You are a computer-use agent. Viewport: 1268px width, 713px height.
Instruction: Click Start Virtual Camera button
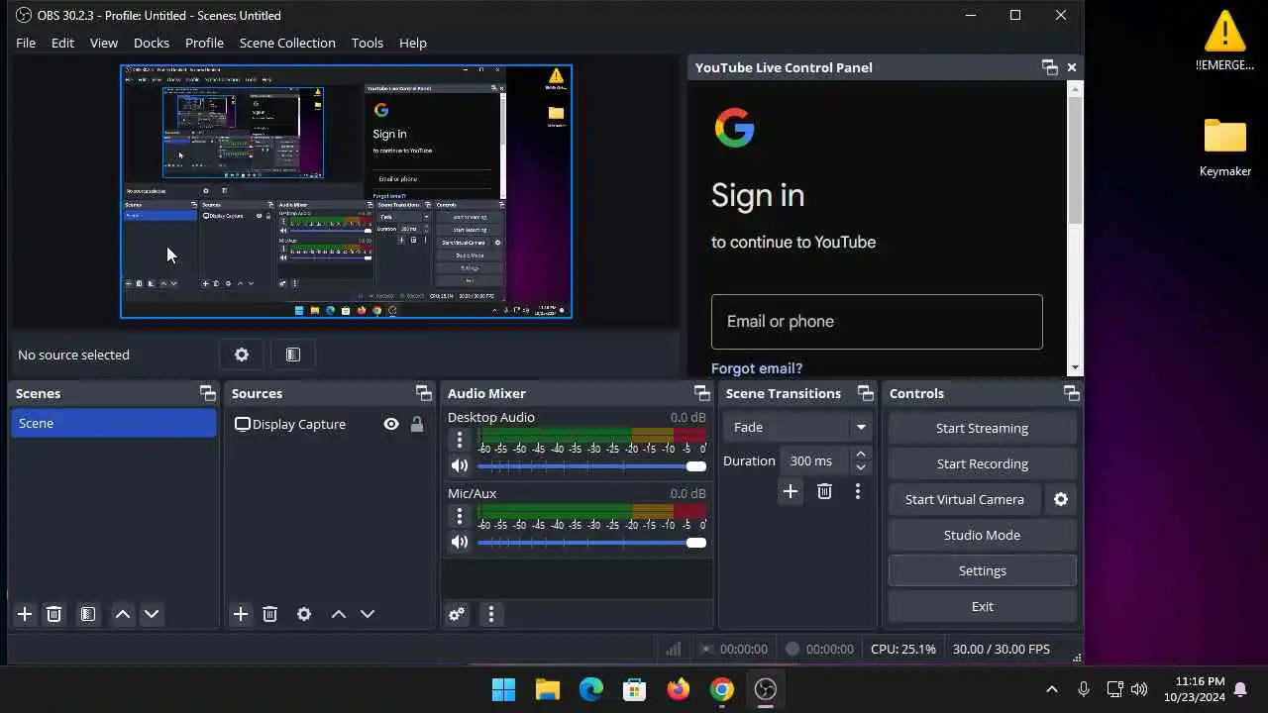click(964, 499)
